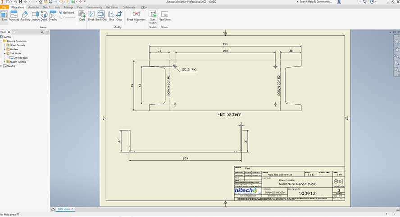Expand the Borders folder node
This screenshot has width=400, height=217.
point(5,49)
